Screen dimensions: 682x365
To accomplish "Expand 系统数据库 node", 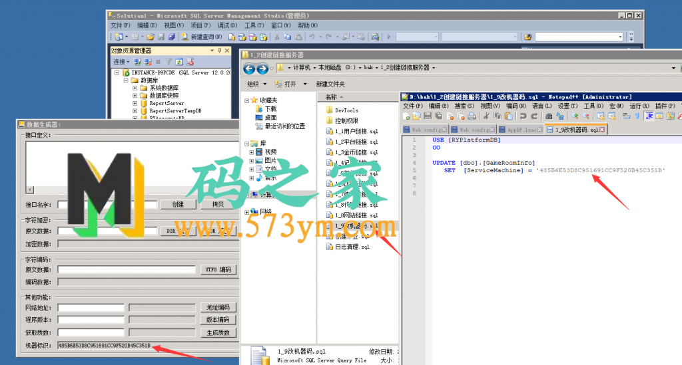I will tap(135, 88).
